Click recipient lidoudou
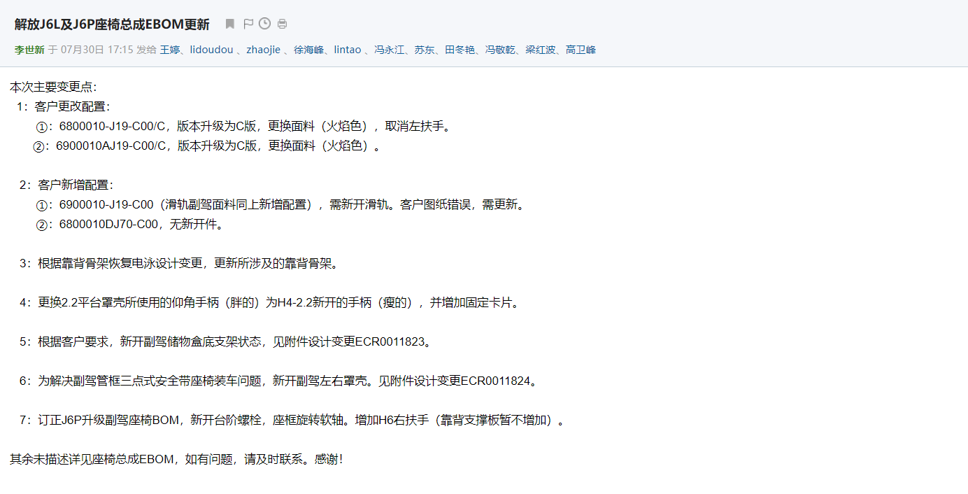 pyautogui.click(x=212, y=50)
